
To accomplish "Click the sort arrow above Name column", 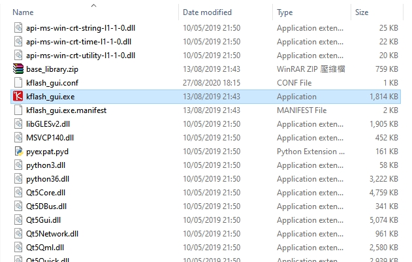I will (94, 5).
